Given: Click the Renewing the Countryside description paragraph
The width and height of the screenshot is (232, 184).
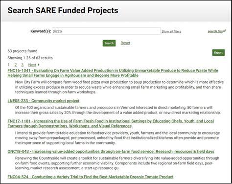Looking at the screenshot, I should point(117,163).
